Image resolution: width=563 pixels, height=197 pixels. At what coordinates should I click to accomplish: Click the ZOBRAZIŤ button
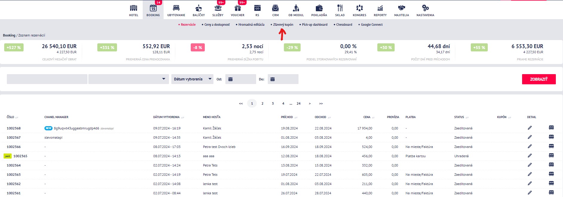[x=539, y=79]
